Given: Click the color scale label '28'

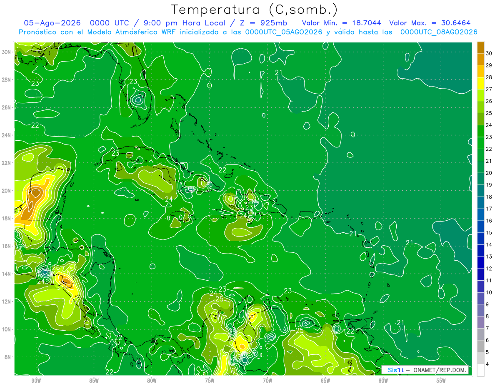Looking at the screenshot, I should pyautogui.click(x=489, y=77).
